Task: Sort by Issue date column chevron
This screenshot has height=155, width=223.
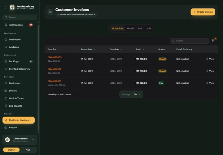Action: click(94, 49)
